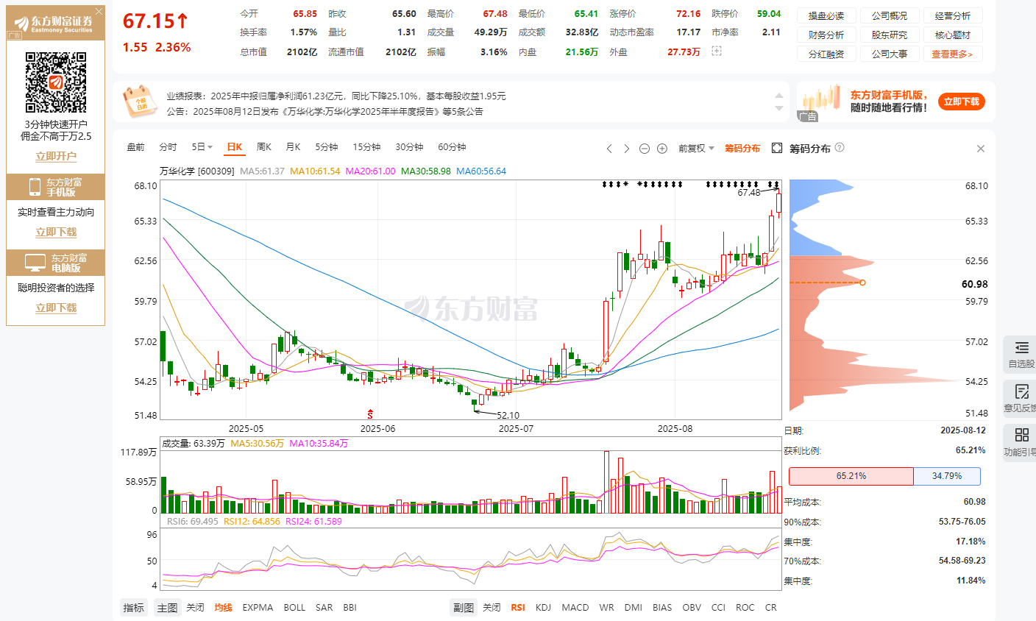Toggle 筹码分布 display button

point(742,149)
